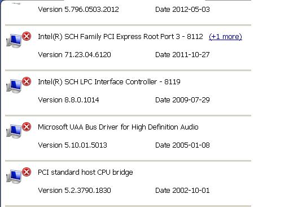Select Intel(R) SCH Family PCI Express Root Port 3 title

coord(120,37)
